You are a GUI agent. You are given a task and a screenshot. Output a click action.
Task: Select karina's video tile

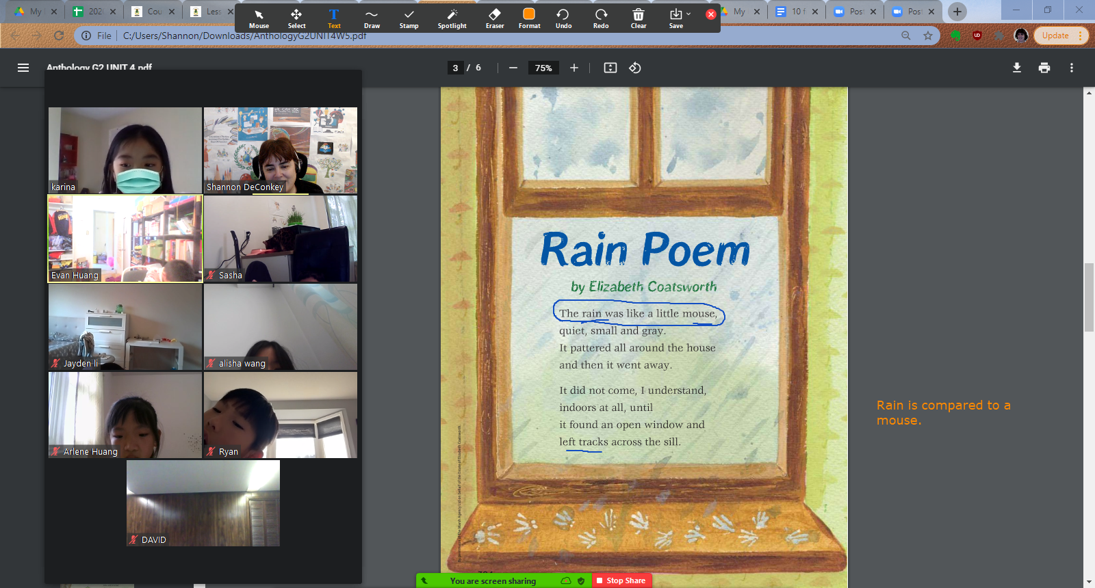[x=125, y=150]
